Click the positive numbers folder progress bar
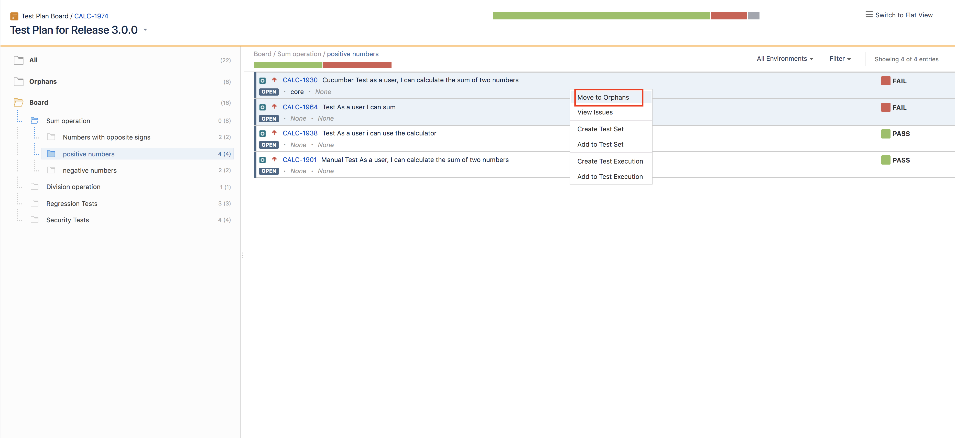The height and width of the screenshot is (438, 955). pos(322,65)
